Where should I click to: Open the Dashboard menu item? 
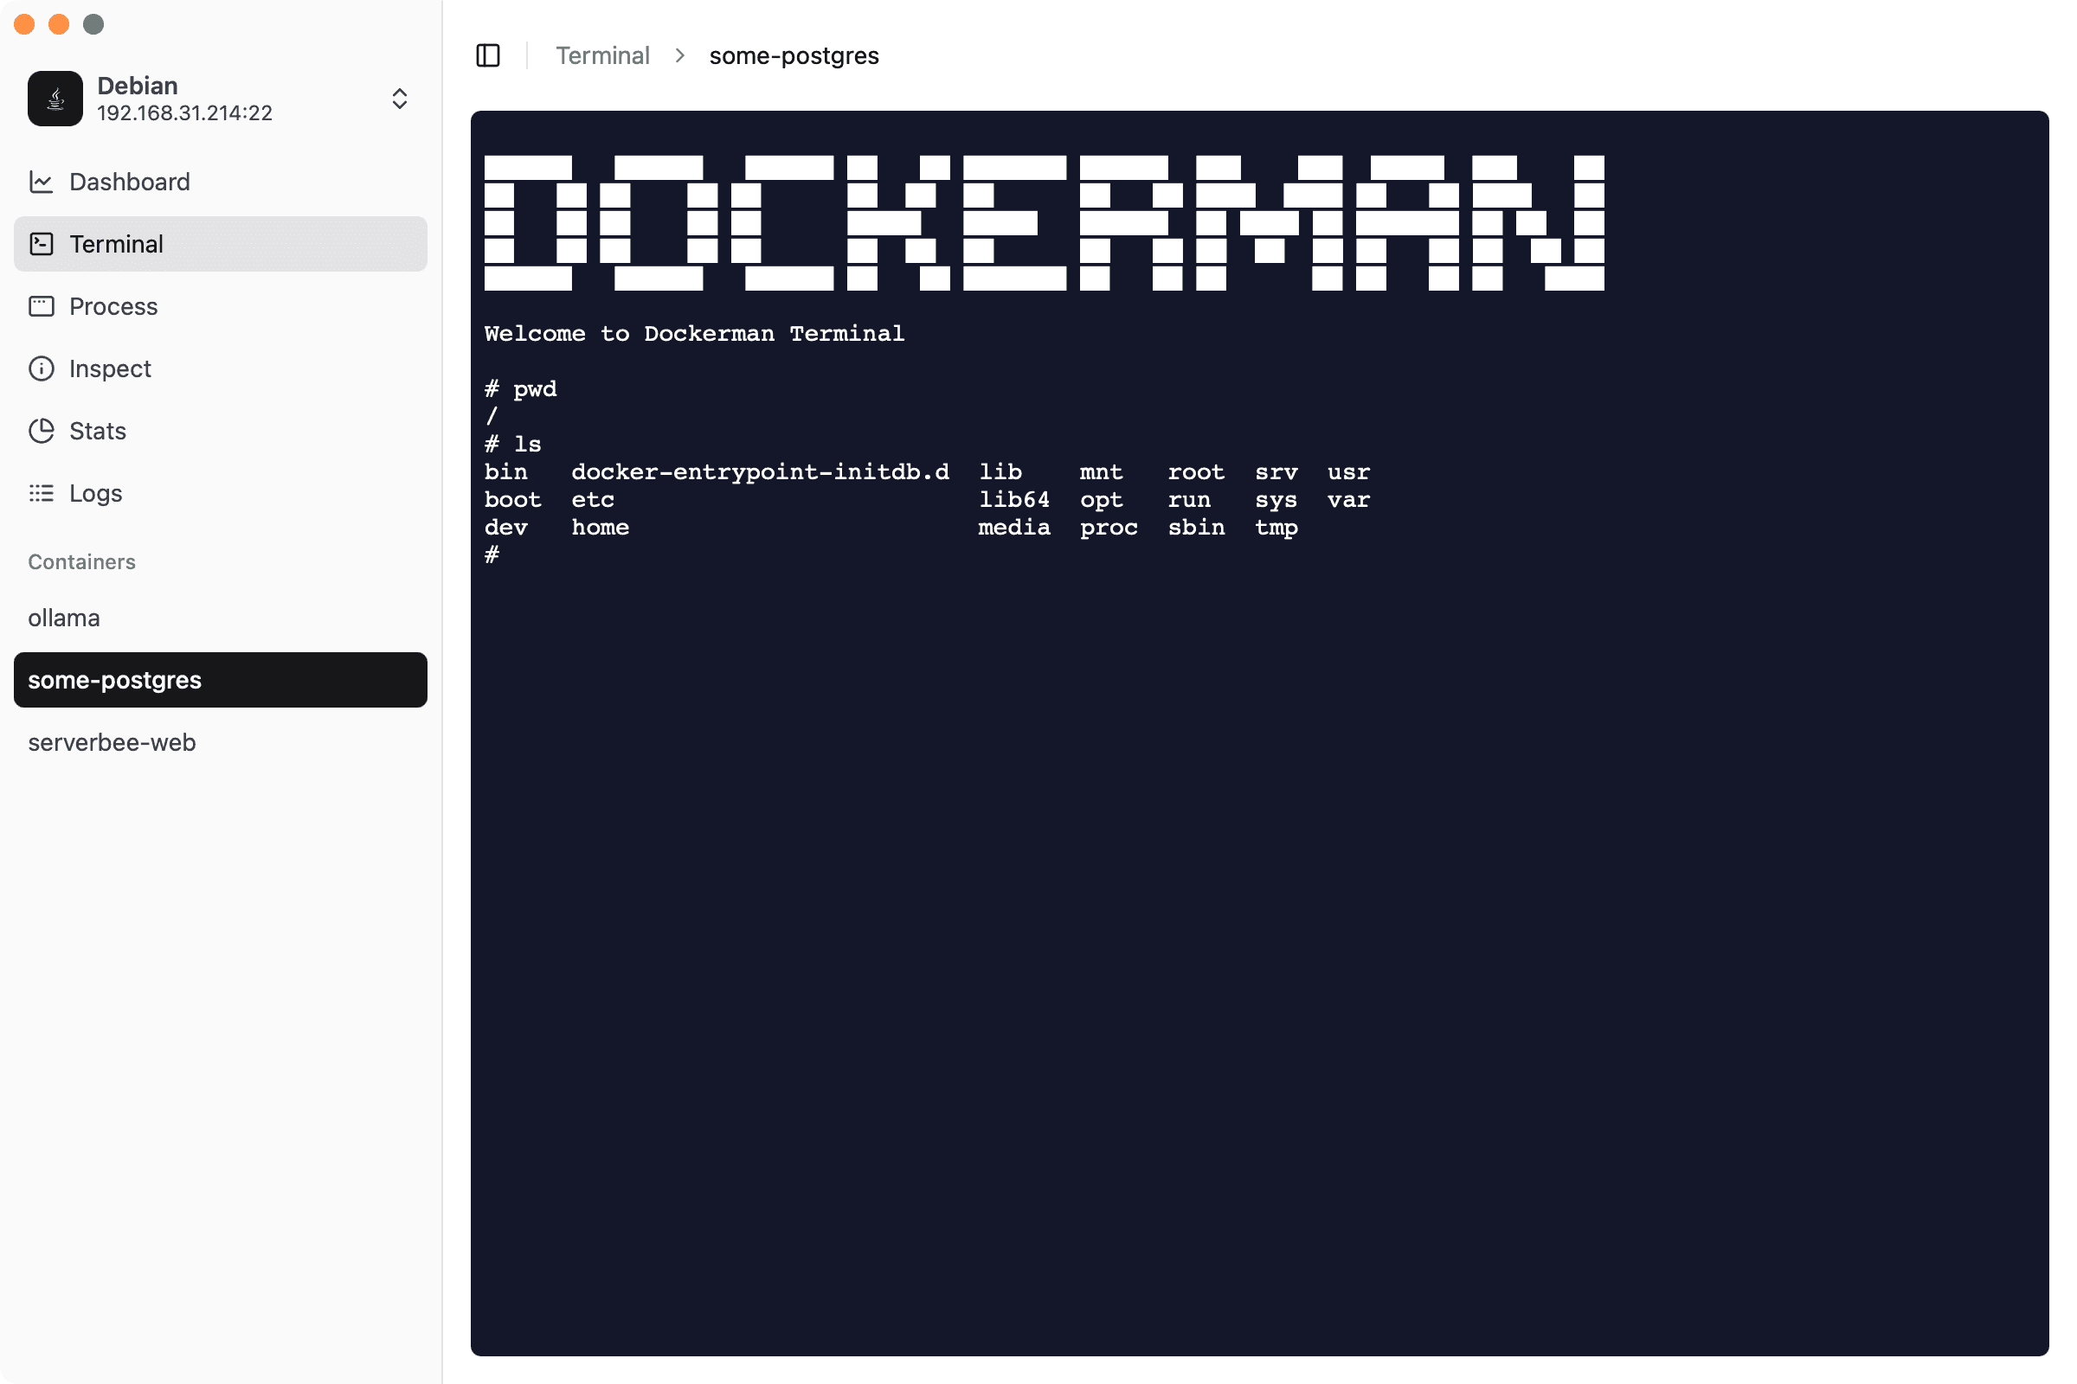(x=130, y=182)
